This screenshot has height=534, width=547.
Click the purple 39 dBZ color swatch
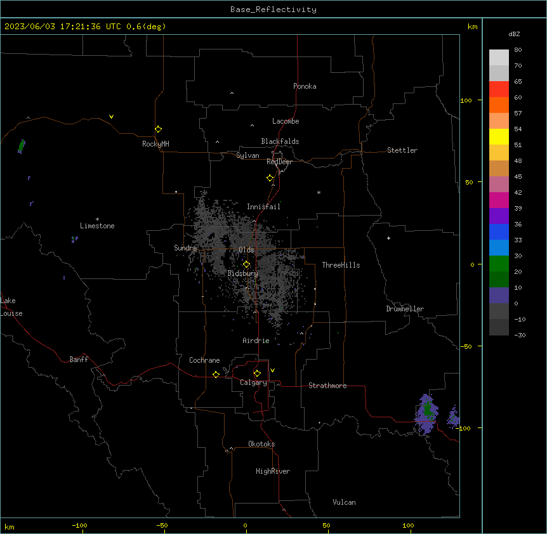point(499,216)
